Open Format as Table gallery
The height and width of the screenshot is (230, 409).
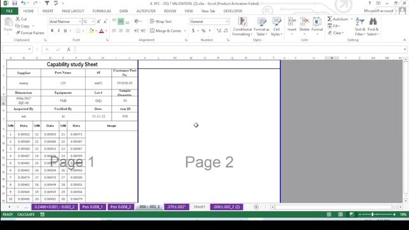pos(261,26)
